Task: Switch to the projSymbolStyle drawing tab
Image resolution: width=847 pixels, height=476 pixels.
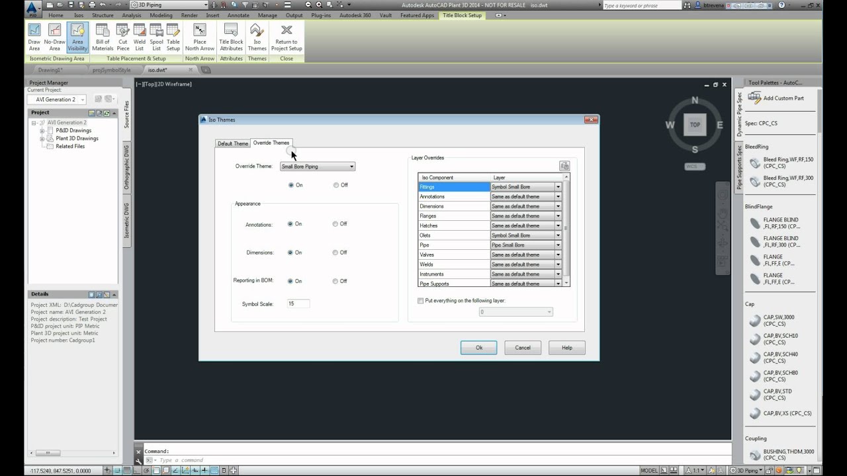Action: (111, 69)
